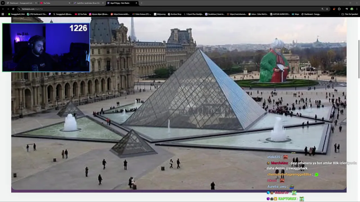View site information icon
Screen dimensions: 360x202
coord(19,9)
